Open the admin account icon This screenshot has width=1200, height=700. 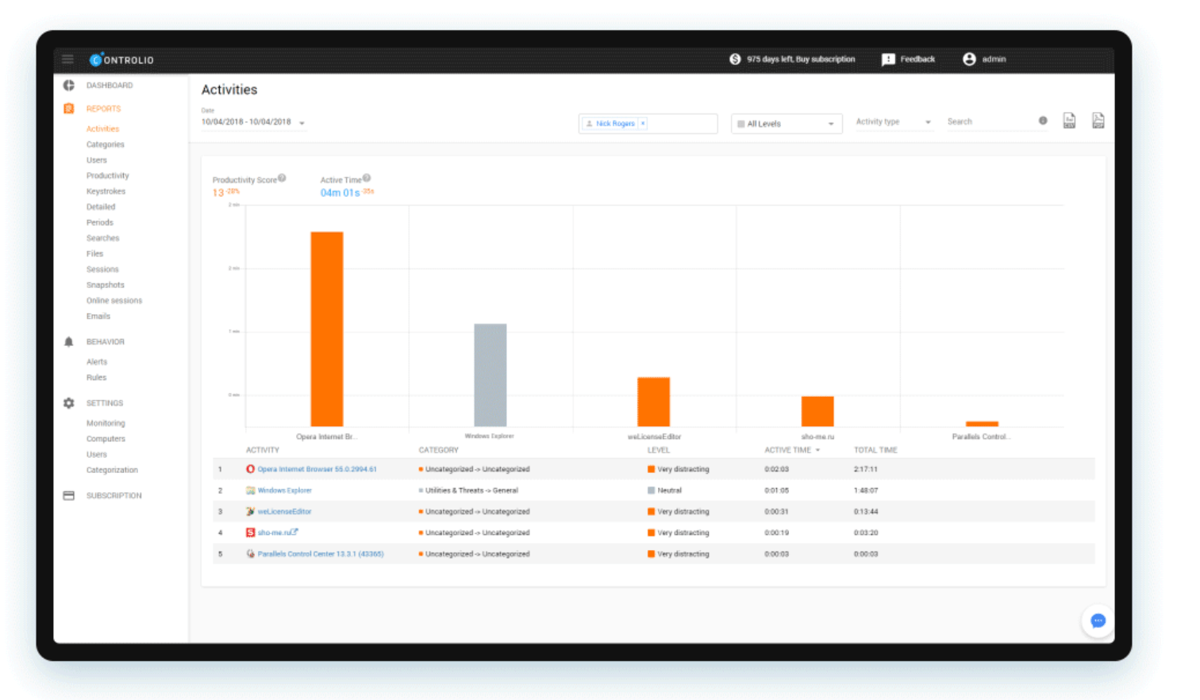968,59
